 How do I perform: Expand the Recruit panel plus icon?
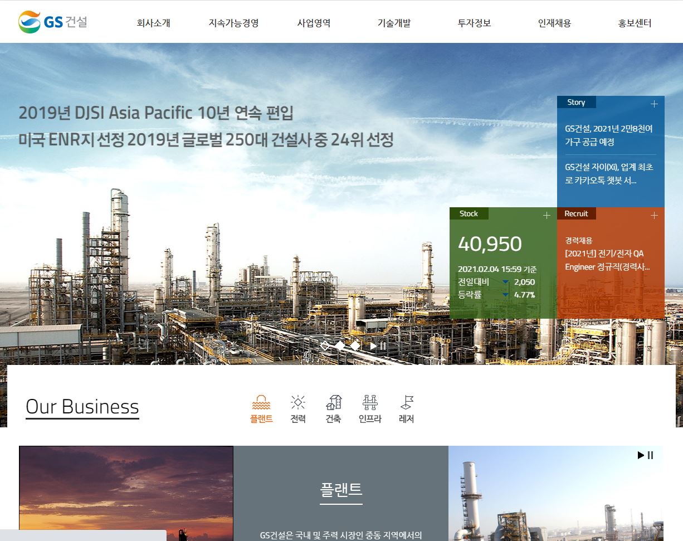654,215
